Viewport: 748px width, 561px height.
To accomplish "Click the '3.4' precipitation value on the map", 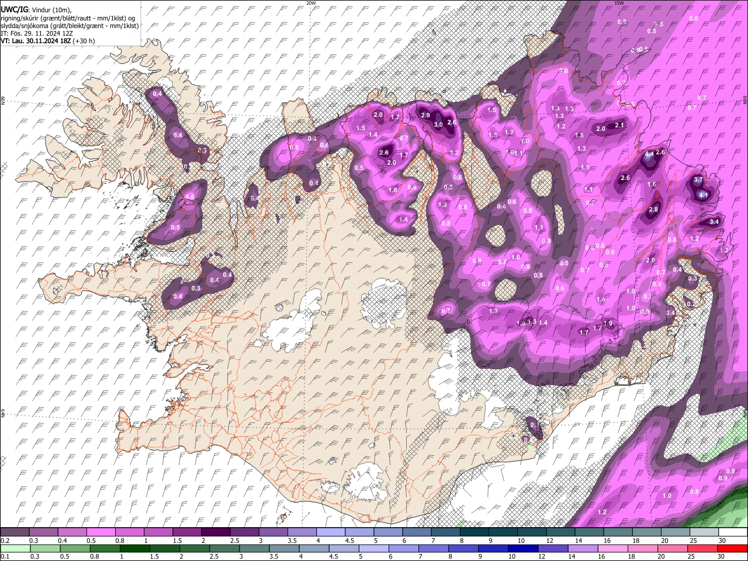I will [714, 222].
